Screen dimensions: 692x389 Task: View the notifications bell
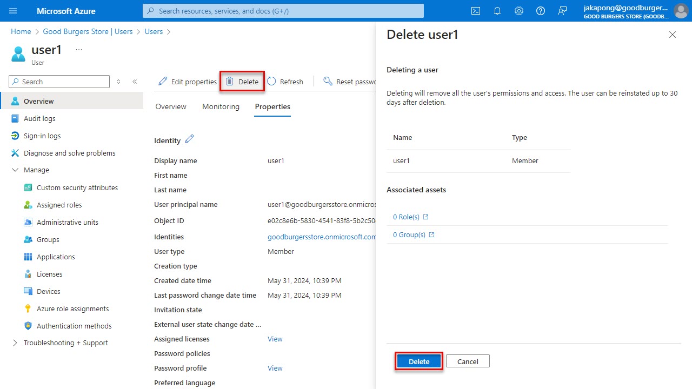coord(497,10)
